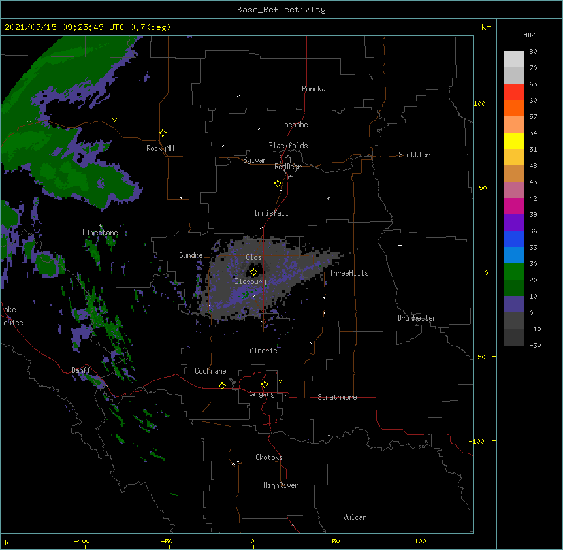The width and height of the screenshot is (563, 550).
Task: Click the yellow diamond marker above Calgary
Action: point(265,385)
